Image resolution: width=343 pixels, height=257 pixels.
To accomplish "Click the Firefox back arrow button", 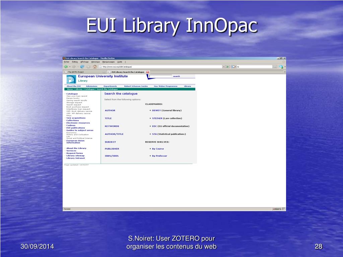I will tap(66, 67).
